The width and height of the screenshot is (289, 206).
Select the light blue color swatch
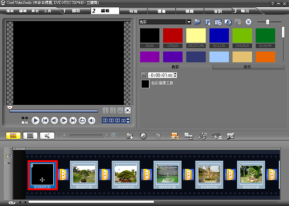[x=219, y=57]
